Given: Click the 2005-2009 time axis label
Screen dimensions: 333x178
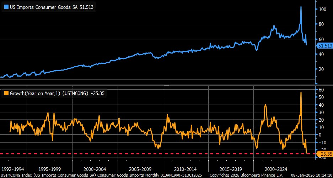Looking at the screenshot, I should [140, 169].
